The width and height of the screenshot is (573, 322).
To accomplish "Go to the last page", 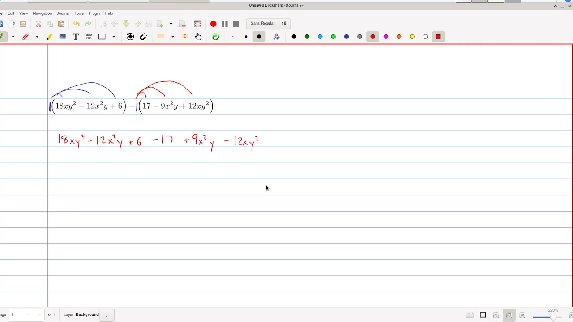I will click(148, 24).
